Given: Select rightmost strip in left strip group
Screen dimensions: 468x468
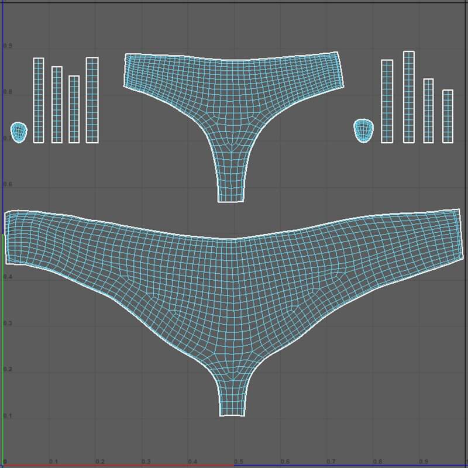Looking at the screenshot, I should (x=92, y=100).
